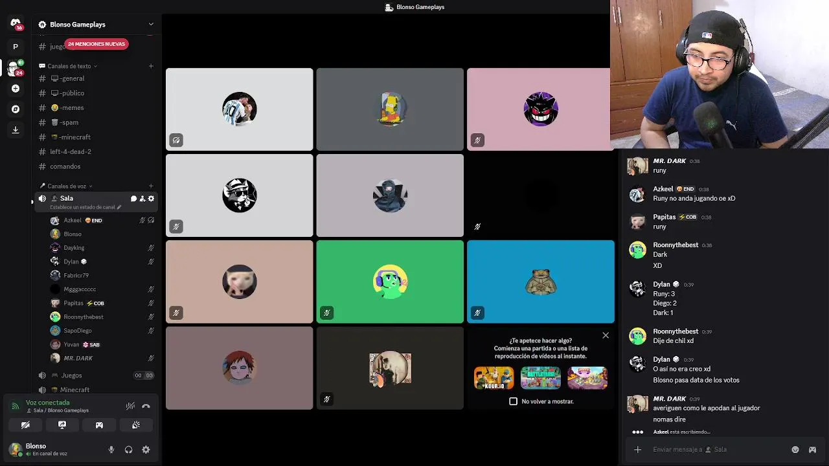
Task: Select MR. DARK in voice member list
Action: [102, 358]
